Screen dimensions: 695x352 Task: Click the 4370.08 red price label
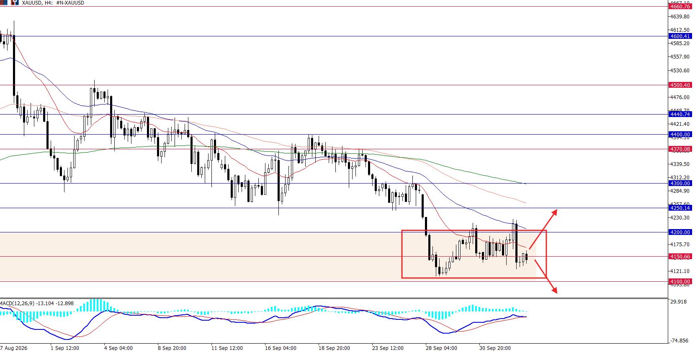680,149
